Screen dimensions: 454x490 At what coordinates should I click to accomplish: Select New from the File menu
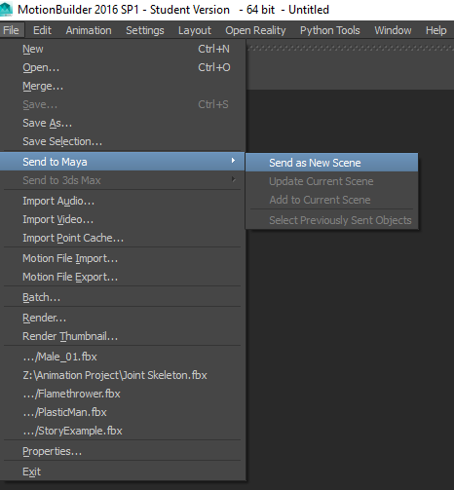click(122, 49)
